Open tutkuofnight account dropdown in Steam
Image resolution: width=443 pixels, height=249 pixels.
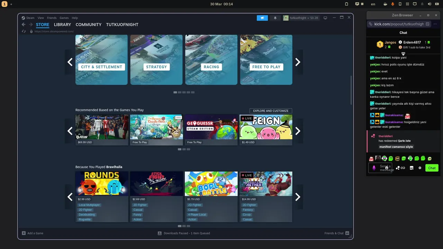click(300, 18)
